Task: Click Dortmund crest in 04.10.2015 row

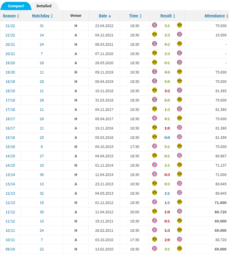Action: tap(180, 146)
